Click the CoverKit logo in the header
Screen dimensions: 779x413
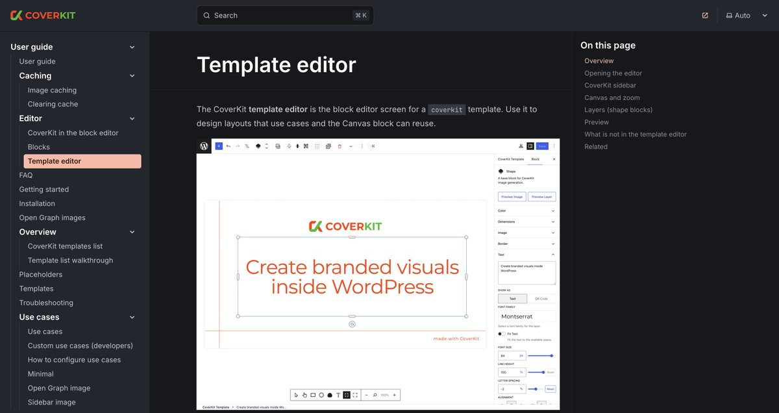pyautogui.click(x=43, y=15)
